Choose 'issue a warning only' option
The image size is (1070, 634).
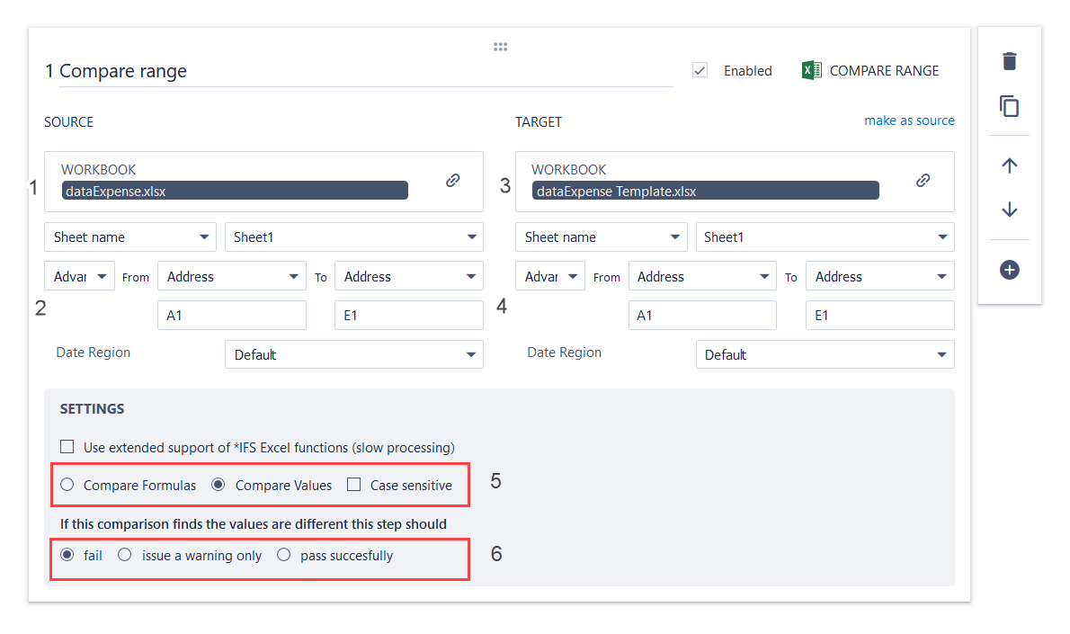click(125, 555)
